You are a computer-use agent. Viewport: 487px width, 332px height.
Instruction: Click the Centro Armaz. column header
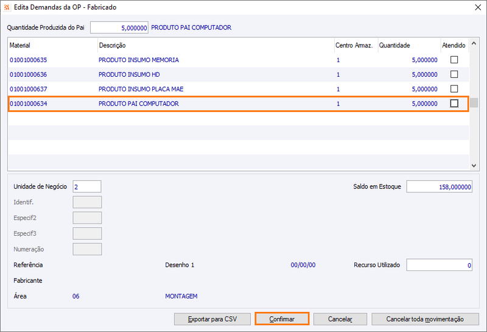pos(356,46)
